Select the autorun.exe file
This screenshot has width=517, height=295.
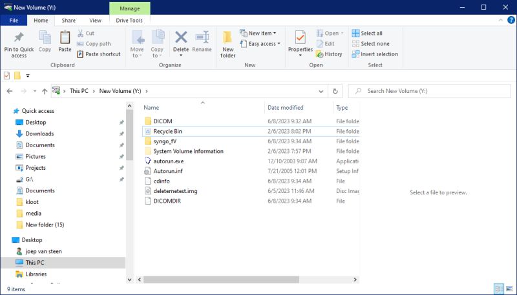tap(169, 161)
